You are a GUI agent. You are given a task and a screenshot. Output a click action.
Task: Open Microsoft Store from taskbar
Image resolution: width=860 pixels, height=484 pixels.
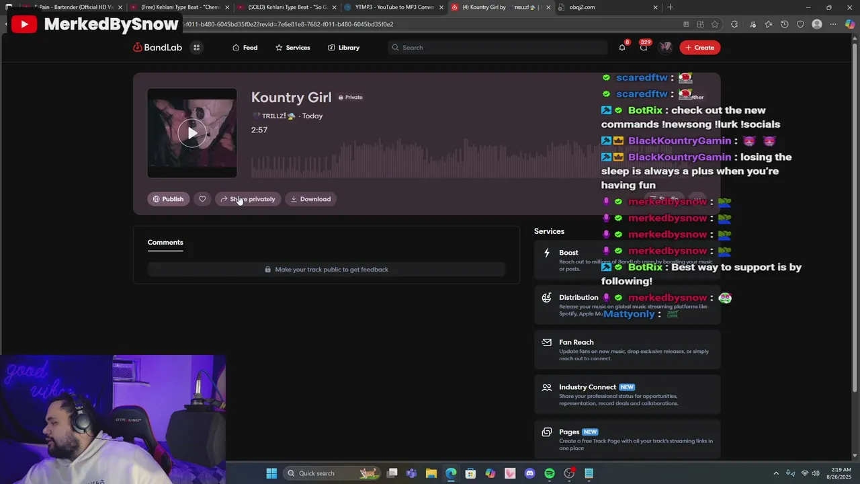[x=471, y=473]
